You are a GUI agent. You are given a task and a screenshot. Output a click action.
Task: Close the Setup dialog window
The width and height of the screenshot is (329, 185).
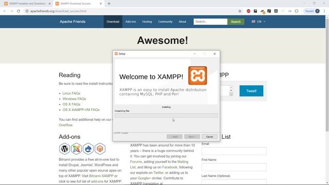coord(215,54)
